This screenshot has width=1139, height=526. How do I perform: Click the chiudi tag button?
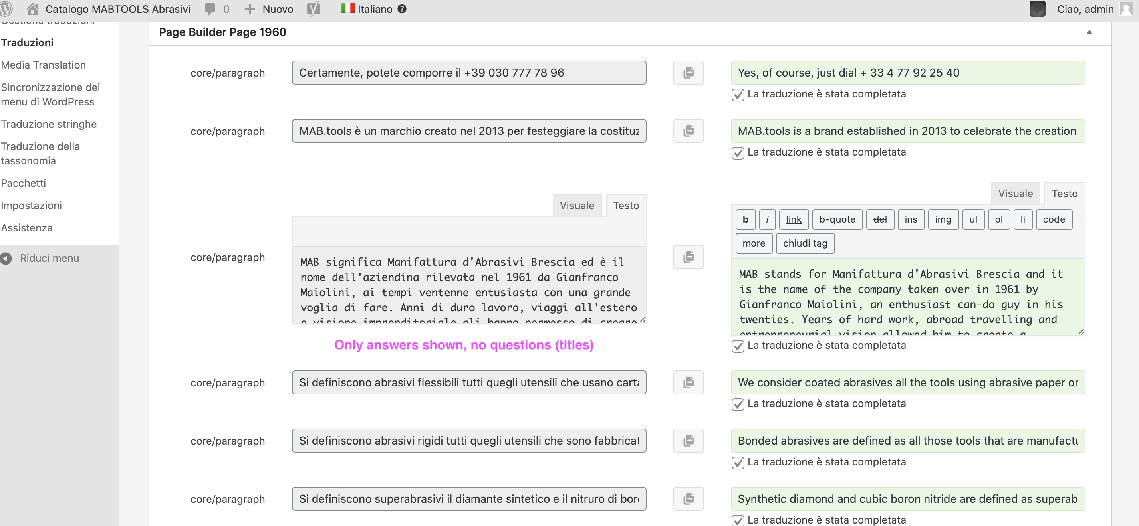tap(805, 243)
